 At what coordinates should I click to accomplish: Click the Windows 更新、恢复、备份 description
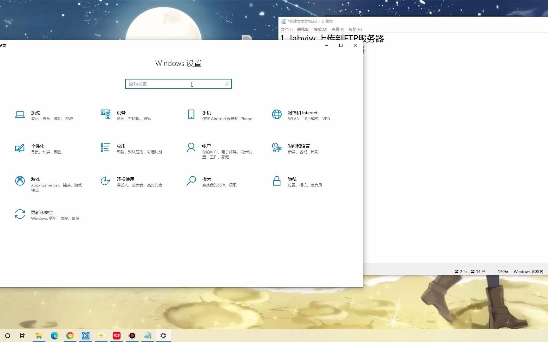pyautogui.click(x=55, y=218)
